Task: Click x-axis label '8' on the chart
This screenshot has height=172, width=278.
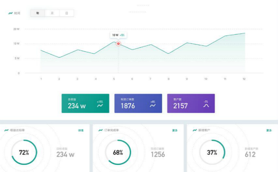Action: click(x=169, y=79)
